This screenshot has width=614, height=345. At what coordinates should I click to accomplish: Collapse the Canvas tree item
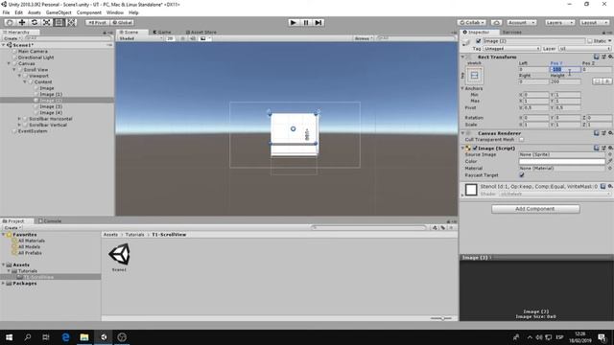click(x=9, y=63)
